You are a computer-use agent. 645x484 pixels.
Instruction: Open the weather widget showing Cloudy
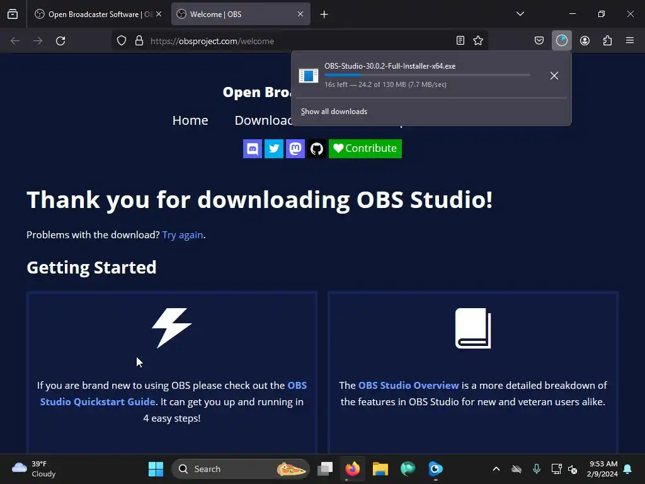coord(33,469)
